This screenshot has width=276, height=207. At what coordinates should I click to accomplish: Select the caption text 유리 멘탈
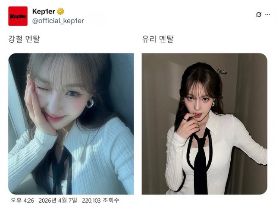coord(158,39)
